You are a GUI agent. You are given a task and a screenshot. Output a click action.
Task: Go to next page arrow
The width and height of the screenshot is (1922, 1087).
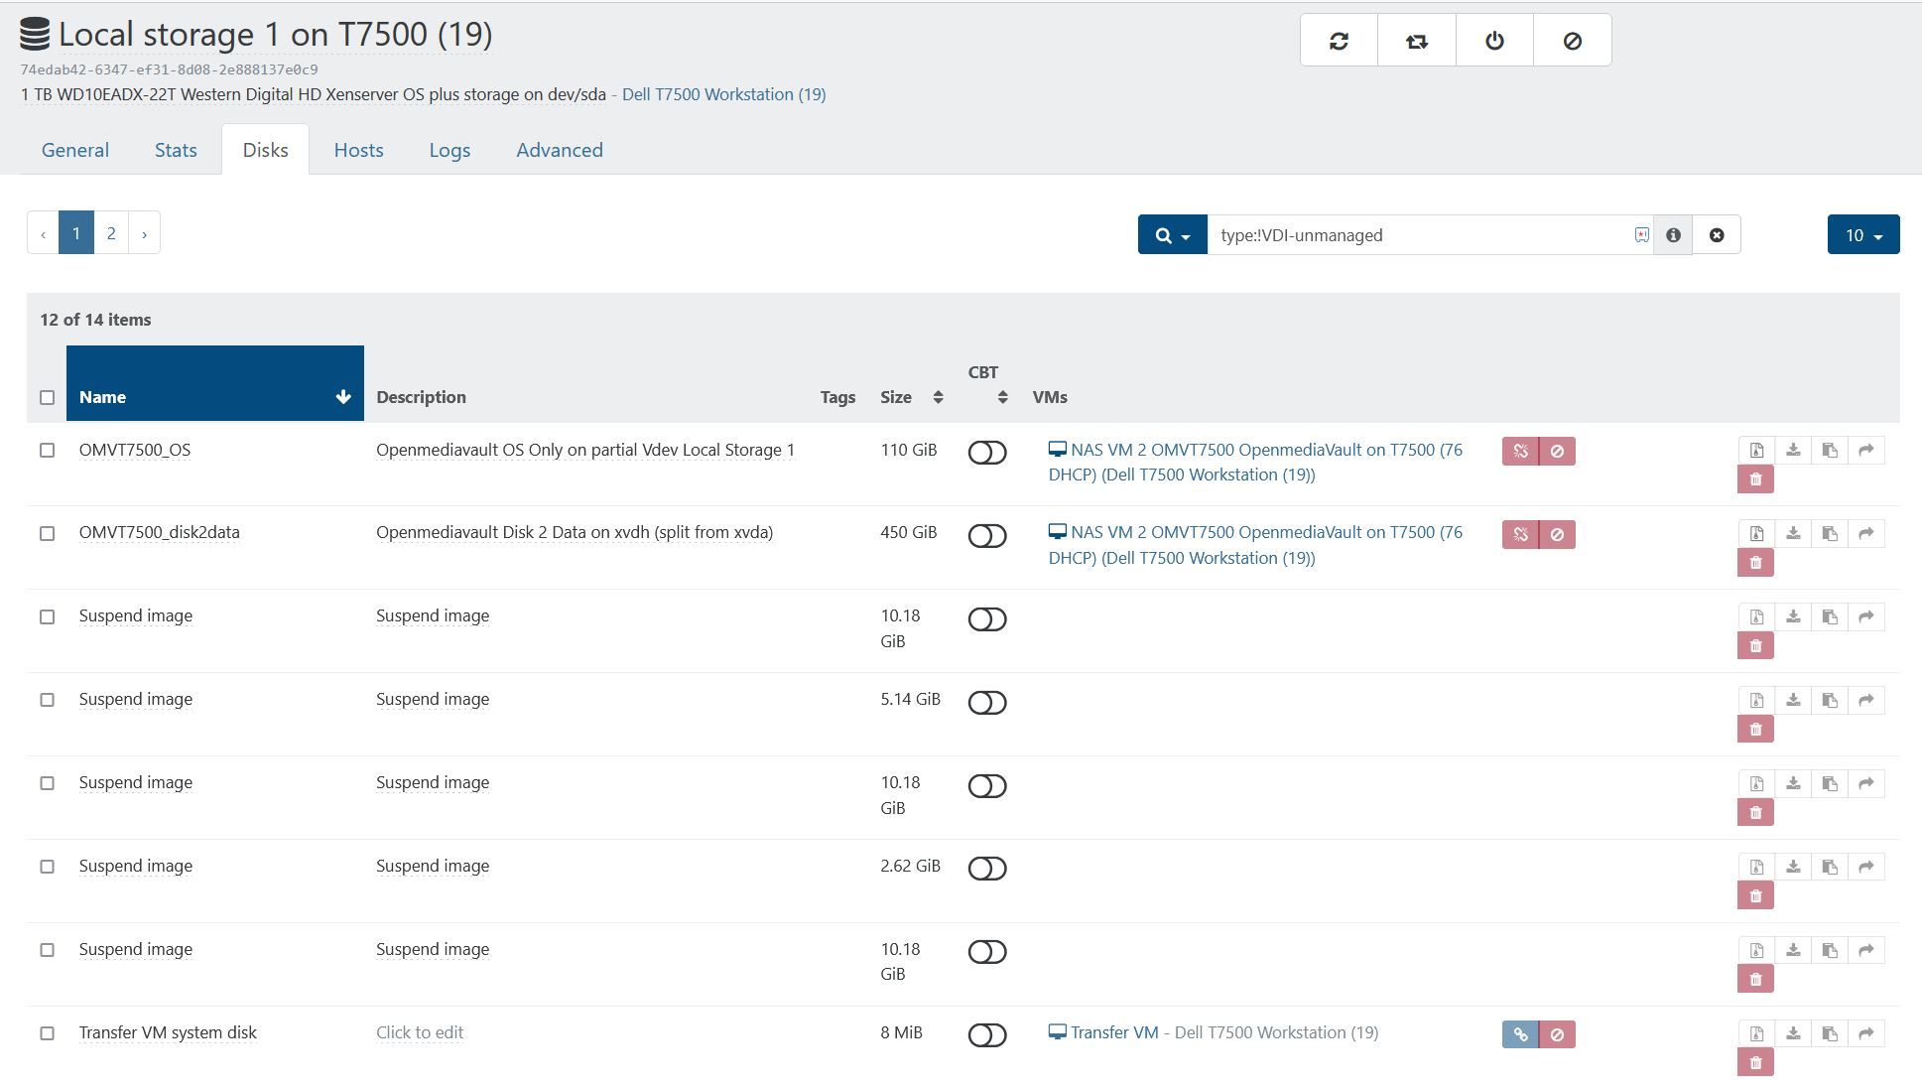point(144,233)
